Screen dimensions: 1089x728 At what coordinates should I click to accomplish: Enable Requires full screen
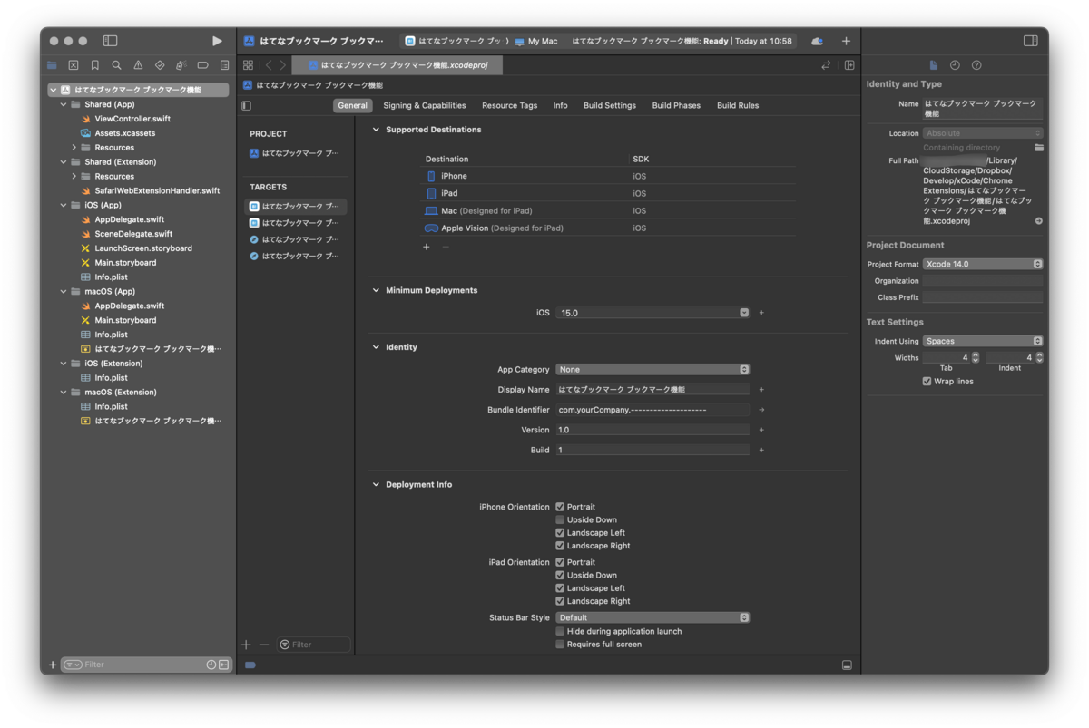tap(560, 644)
